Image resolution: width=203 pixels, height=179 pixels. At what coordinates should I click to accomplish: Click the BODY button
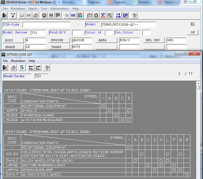(13, 40)
